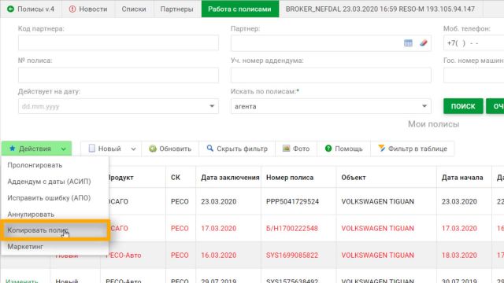Switch to the Списки tab
Screen dimensions: 504x283
[134, 9]
